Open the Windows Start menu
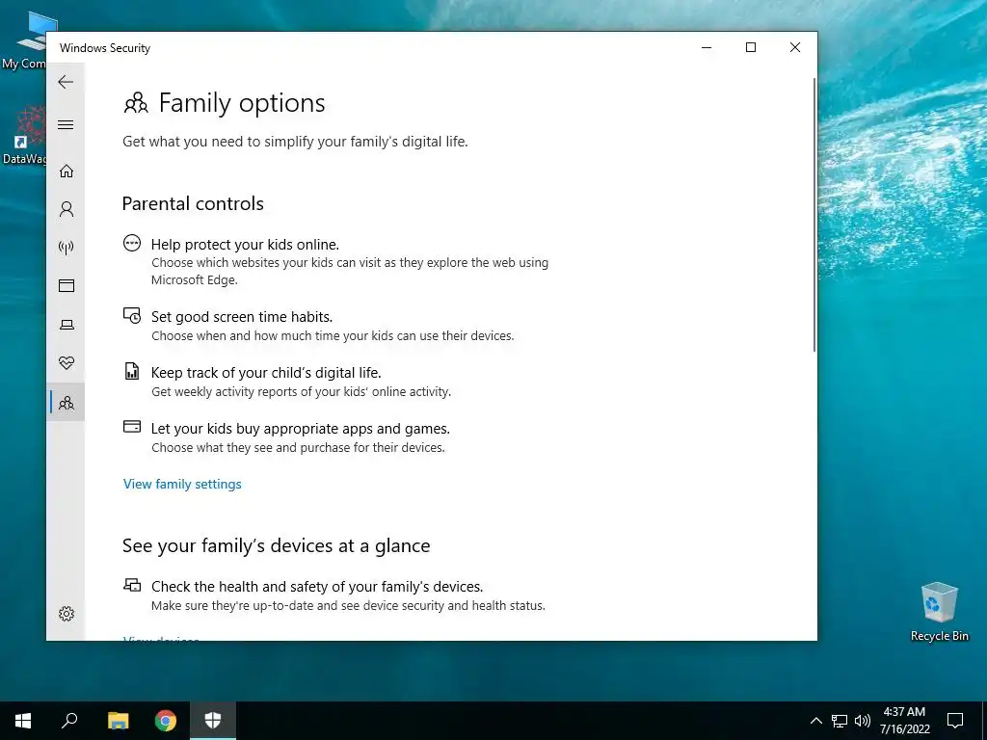 tap(23, 721)
